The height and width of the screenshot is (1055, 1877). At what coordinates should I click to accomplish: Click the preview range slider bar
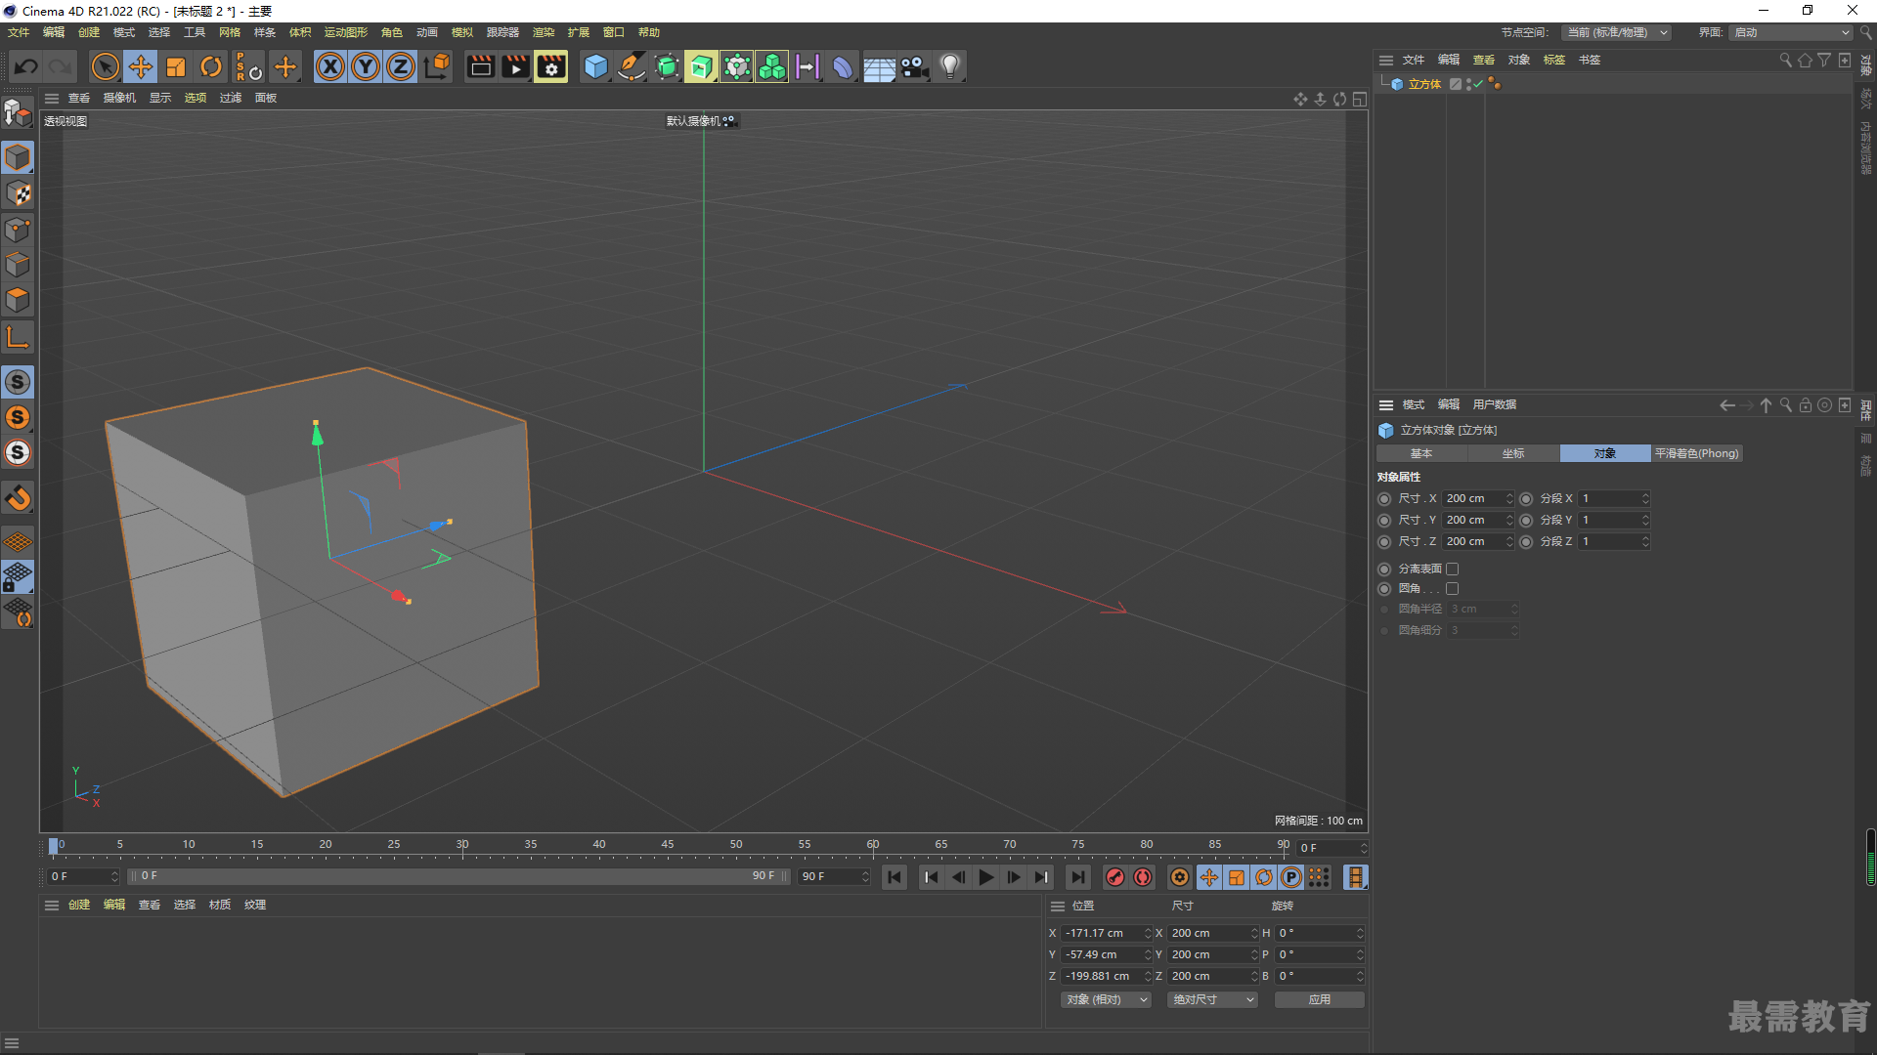pos(458,876)
